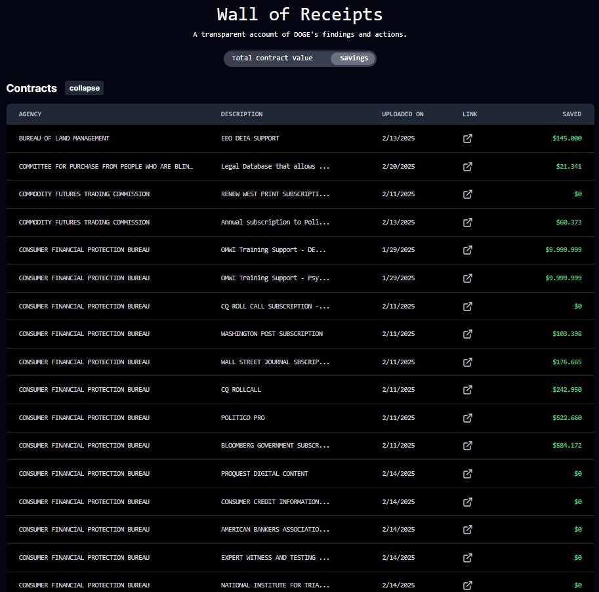599x592 pixels.
Task: Click link icon for RENEW WEST PRINT SUBSCRIPTION
Action: pyautogui.click(x=468, y=194)
